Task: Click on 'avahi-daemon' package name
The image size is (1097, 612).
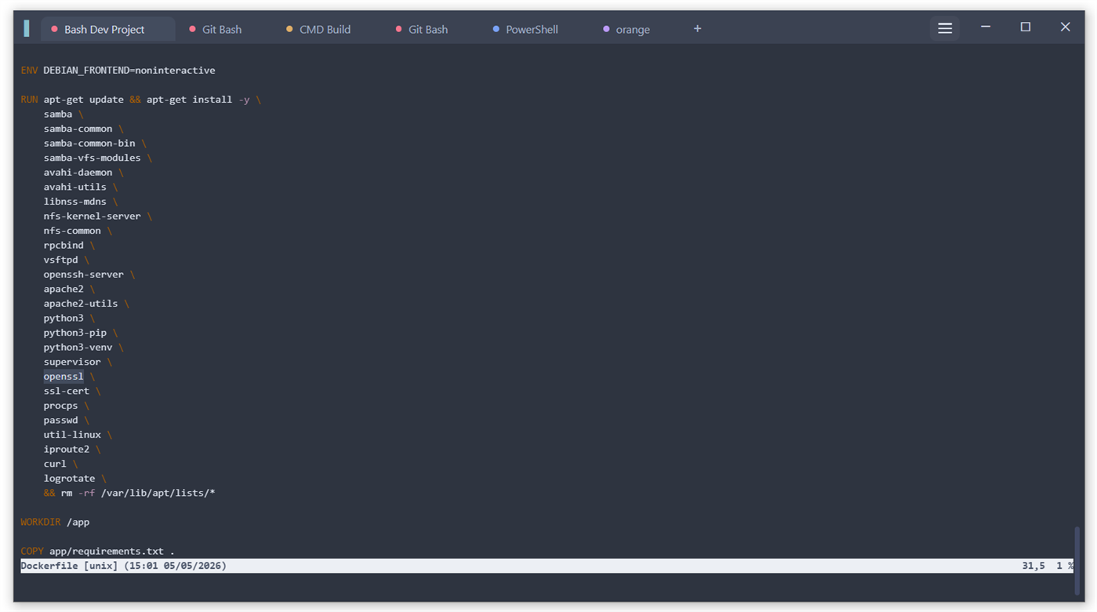Action: point(78,173)
